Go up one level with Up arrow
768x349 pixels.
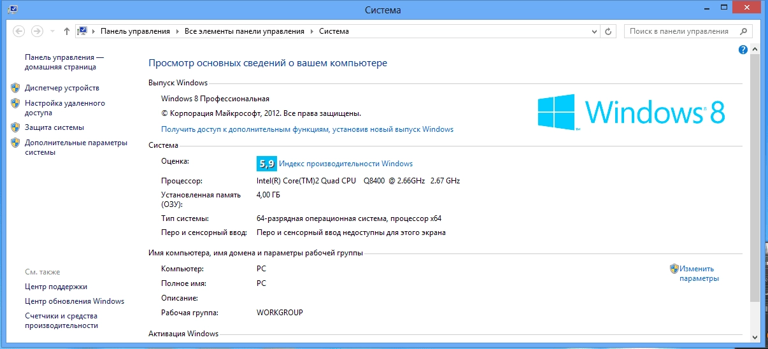[67, 31]
